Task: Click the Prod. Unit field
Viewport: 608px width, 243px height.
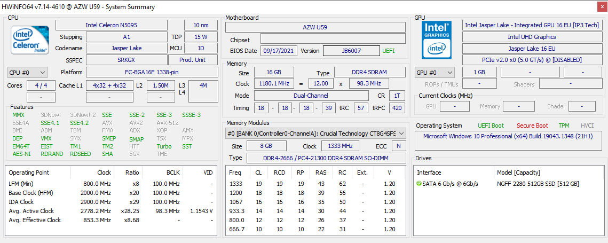Action: pyautogui.click(x=193, y=60)
